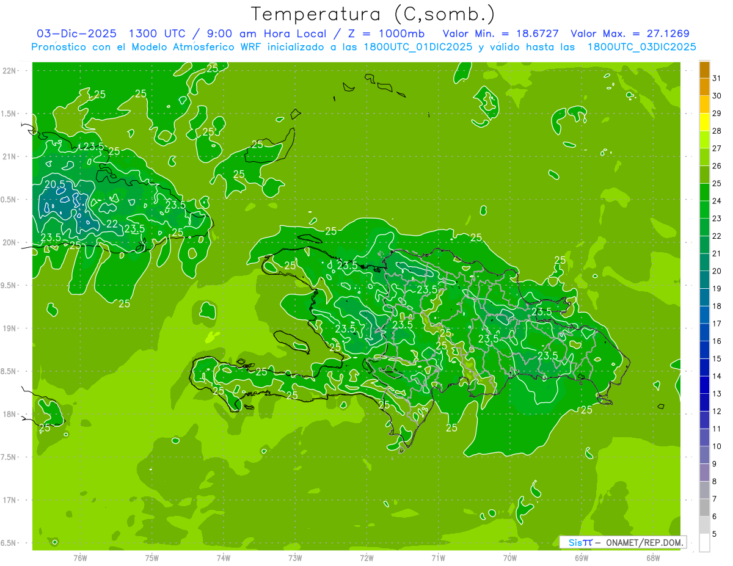
Task: Click the "Valor Max. = 27.1269" text
Action: pyautogui.click(x=630, y=34)
